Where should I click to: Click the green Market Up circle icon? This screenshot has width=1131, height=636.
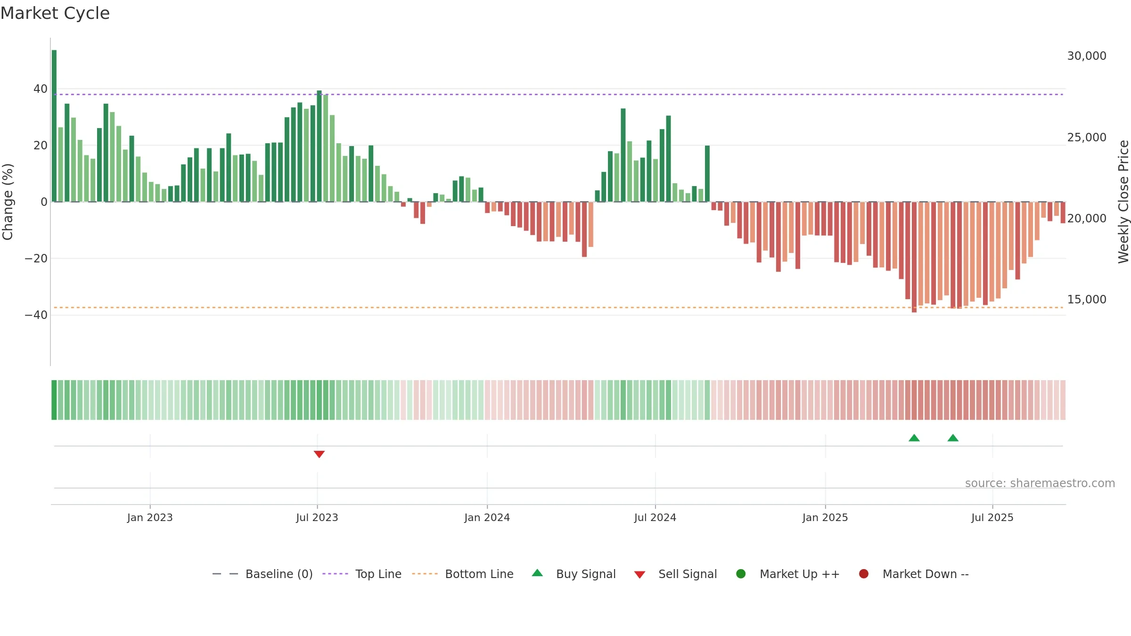coord(741,574)
